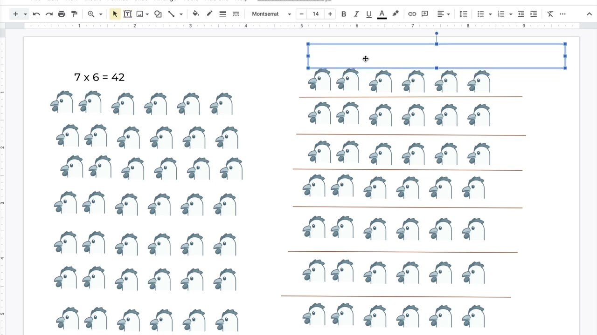This screenshot has height=335, width=597.
Task: Toggle italic formatting
Action: click(356, 14)
